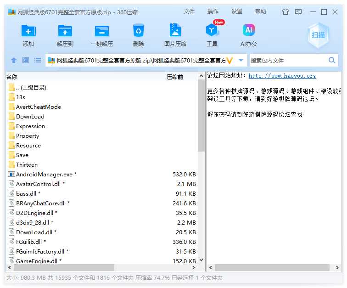Open the skin (shirt) icon in title bar
The image size is (347, 288).
point(285,11)
